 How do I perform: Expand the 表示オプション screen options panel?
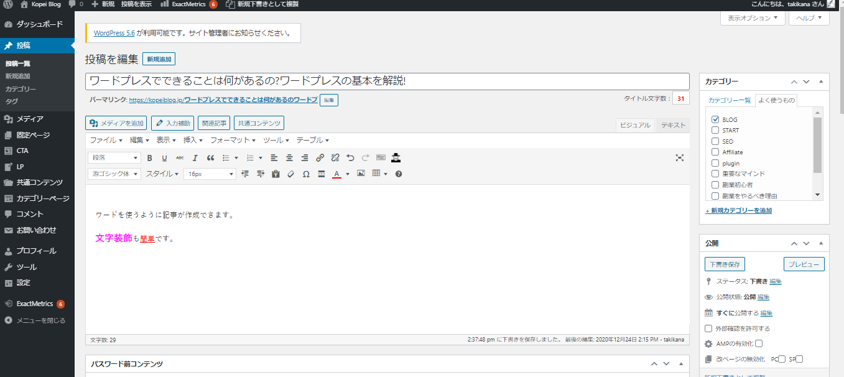[753, 19]
